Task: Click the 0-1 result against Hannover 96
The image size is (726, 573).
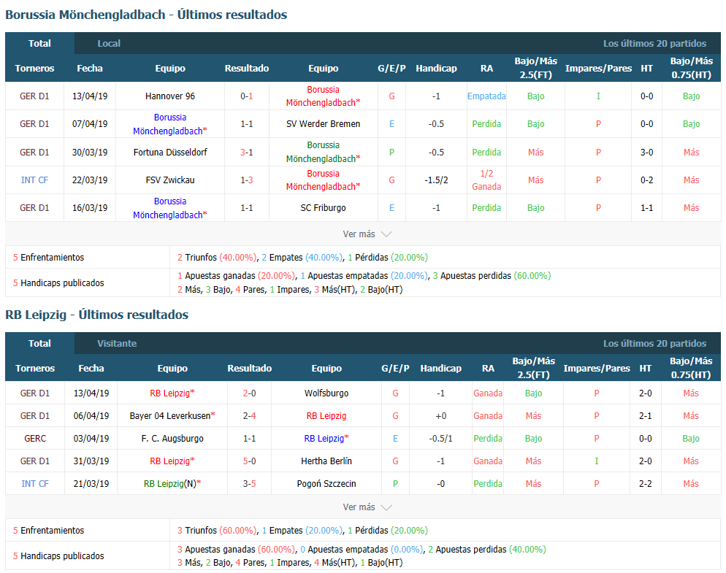Action: pos(247,96)
